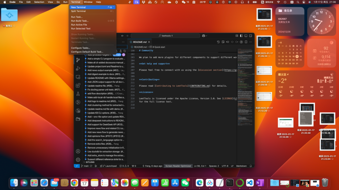This screenshot has height=190, width=339.
Task: Open file history clock icon in editor toolbar
Action: [218, 42]
